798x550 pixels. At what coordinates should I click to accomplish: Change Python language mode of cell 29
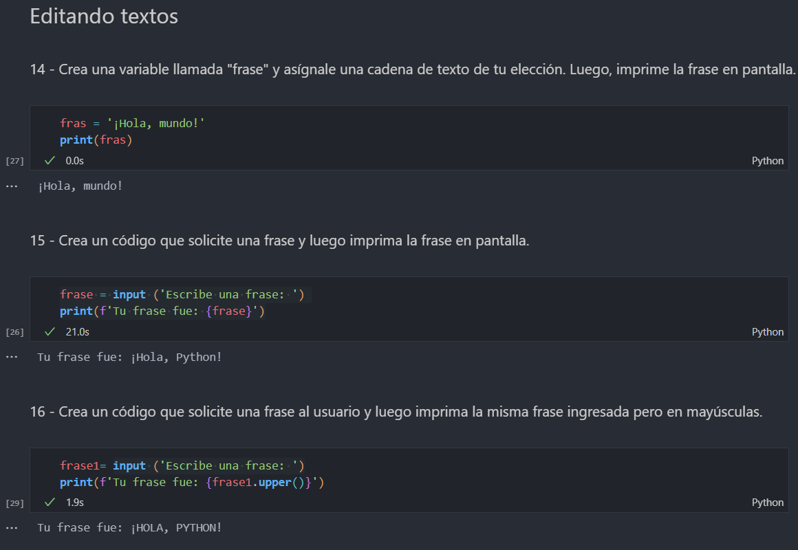[768, 502]
